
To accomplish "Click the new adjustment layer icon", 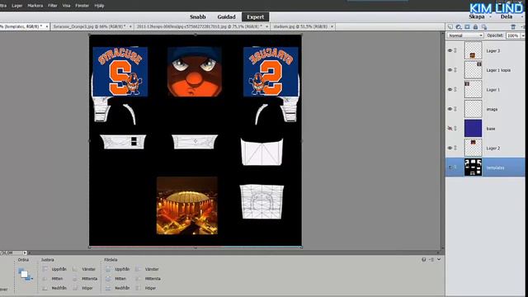I will point(459,26).
